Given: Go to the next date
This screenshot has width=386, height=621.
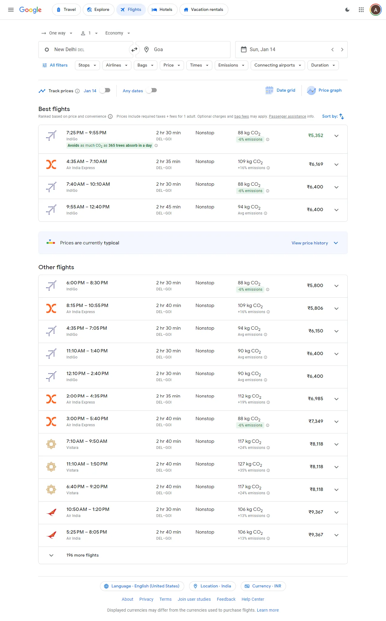Looking at the screenshot, I should (x=342, y=50).
